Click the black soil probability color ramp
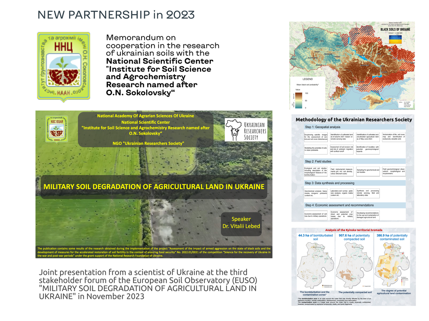 (299, 100)
